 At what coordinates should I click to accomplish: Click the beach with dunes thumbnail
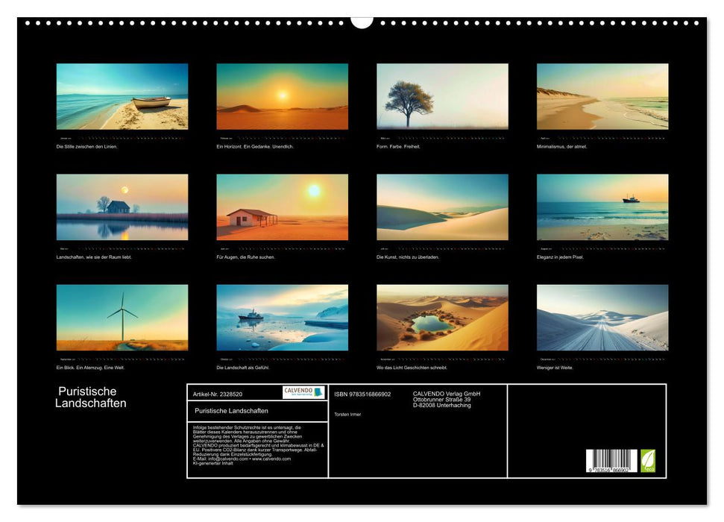[602, 96]
